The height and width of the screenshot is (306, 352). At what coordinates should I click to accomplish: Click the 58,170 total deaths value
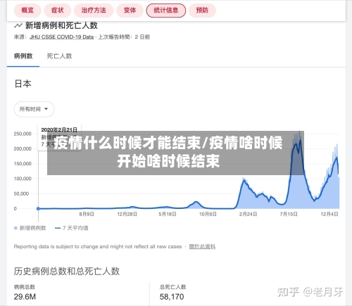pos(172,297)
